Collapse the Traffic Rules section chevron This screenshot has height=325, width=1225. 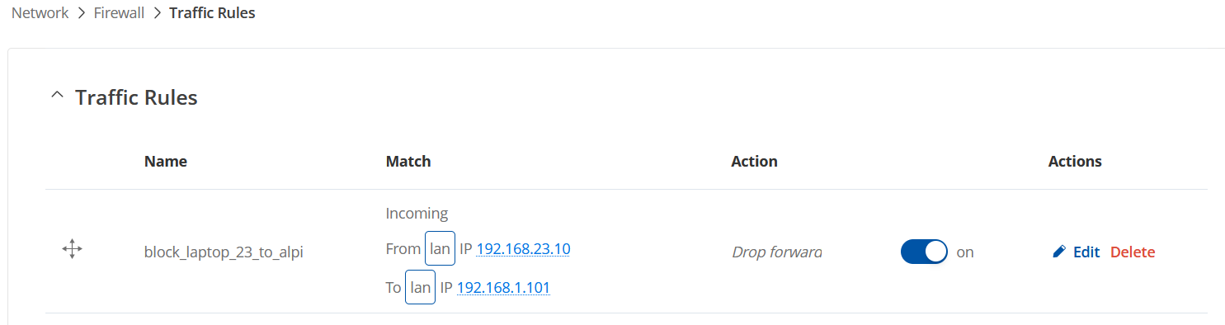(56, 96)
